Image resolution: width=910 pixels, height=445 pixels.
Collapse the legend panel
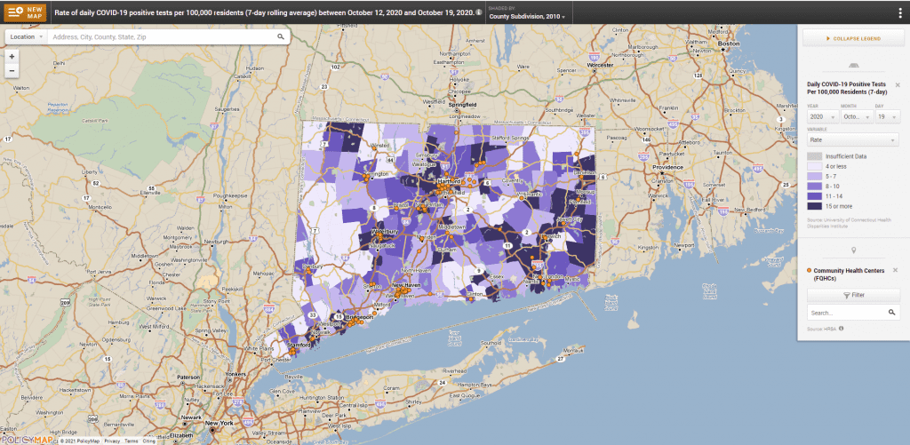tap(853, 38)
